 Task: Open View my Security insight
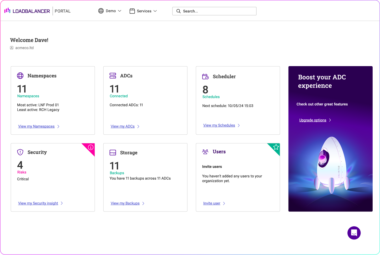pos(38,203)
